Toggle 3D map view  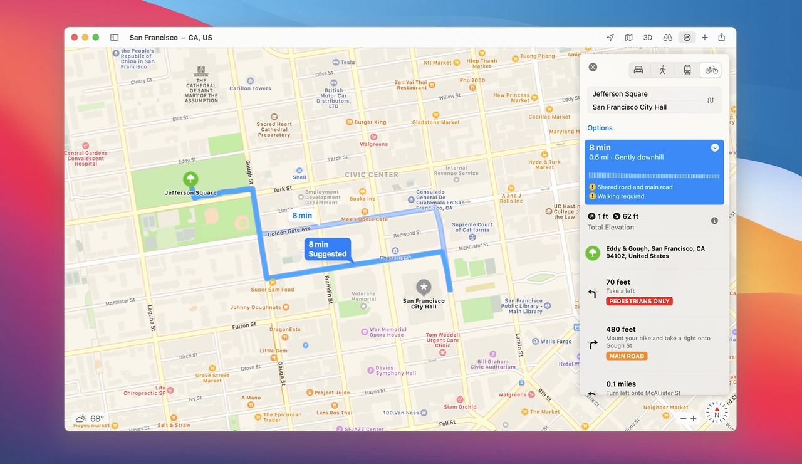(648, 38)
